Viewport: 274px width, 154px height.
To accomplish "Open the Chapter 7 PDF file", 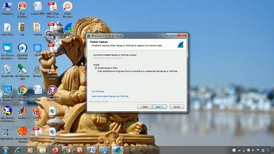I will [x=52, y=50].
